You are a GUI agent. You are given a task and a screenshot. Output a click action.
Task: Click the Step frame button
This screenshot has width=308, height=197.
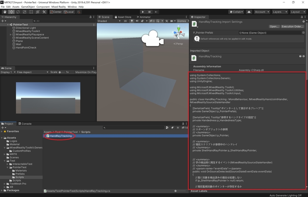(156, 12)
